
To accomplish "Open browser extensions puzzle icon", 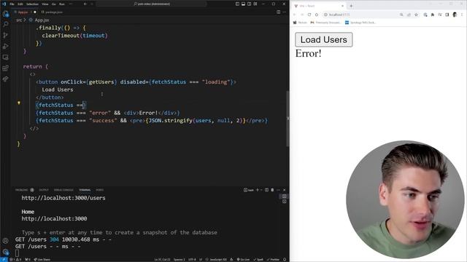I will (x=432, y=15).
